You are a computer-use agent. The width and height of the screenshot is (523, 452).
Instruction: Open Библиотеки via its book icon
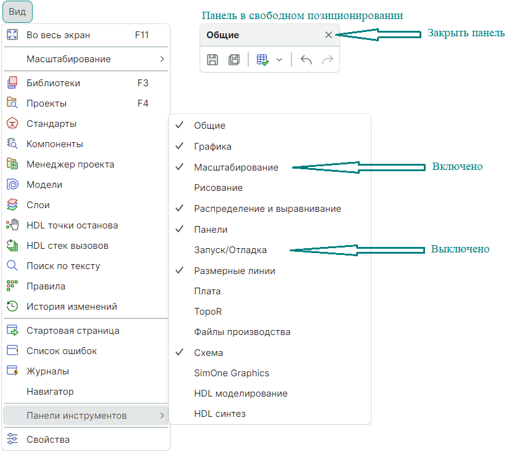point(12,83)
